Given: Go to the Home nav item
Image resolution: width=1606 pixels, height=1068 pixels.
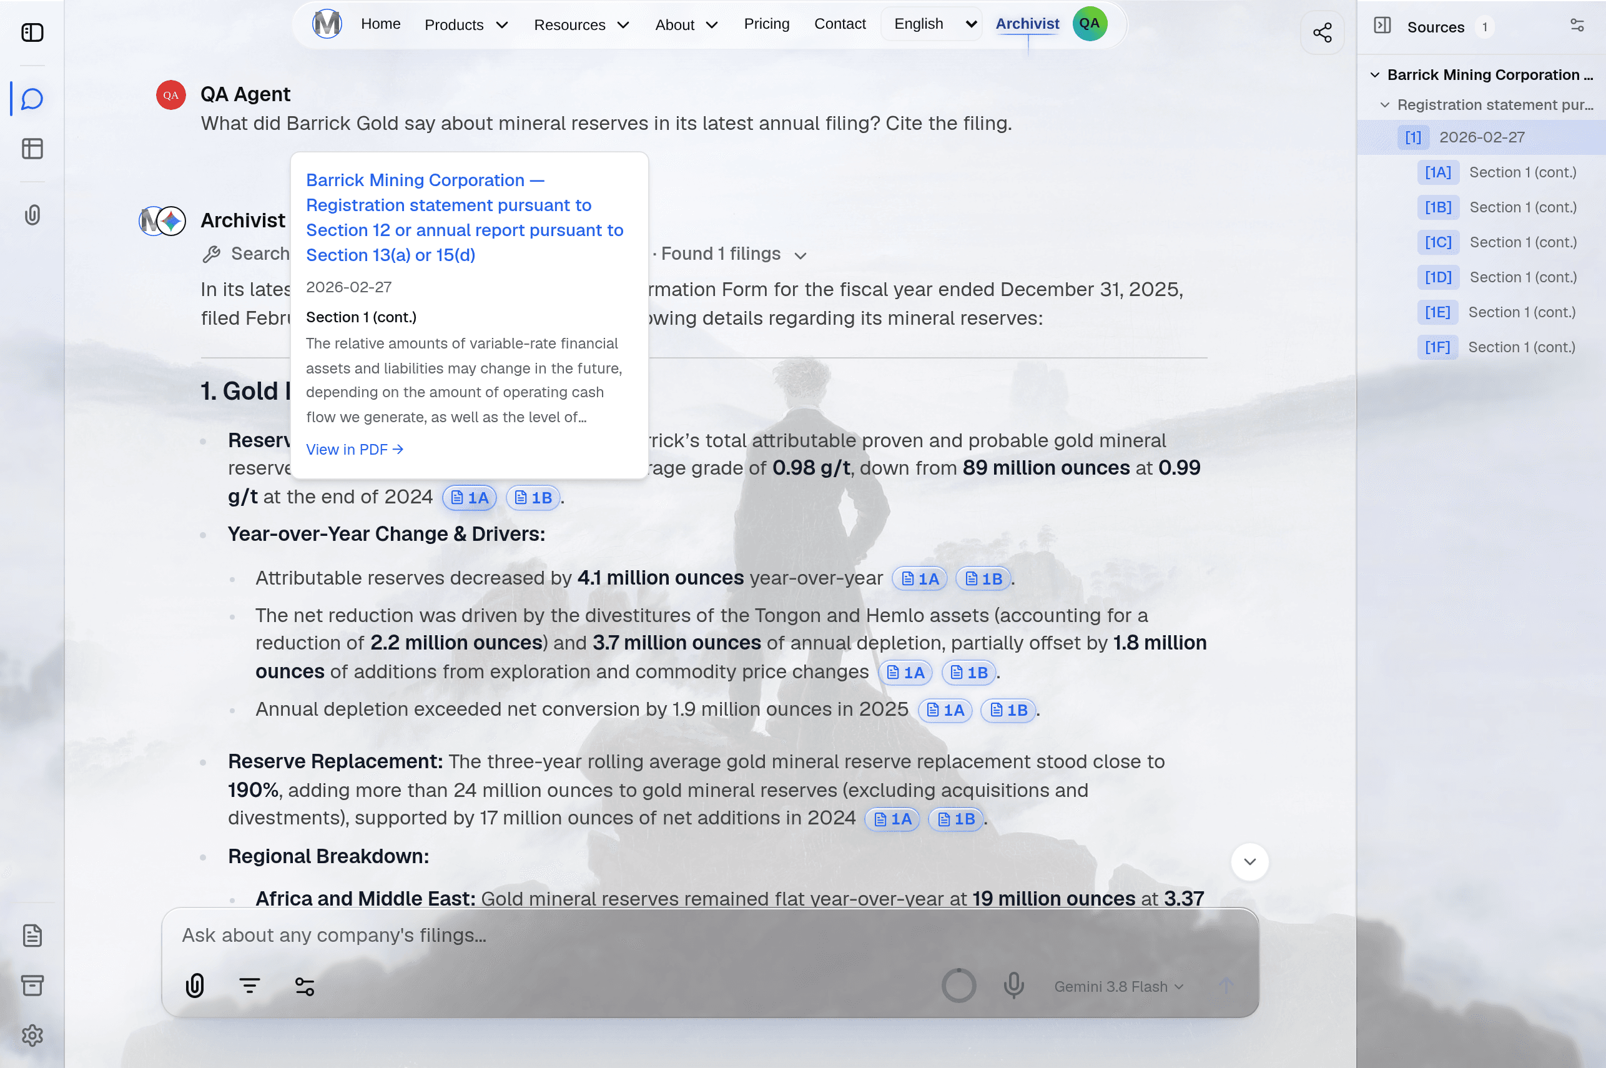Looking at the screenshot, I should 380,24.
